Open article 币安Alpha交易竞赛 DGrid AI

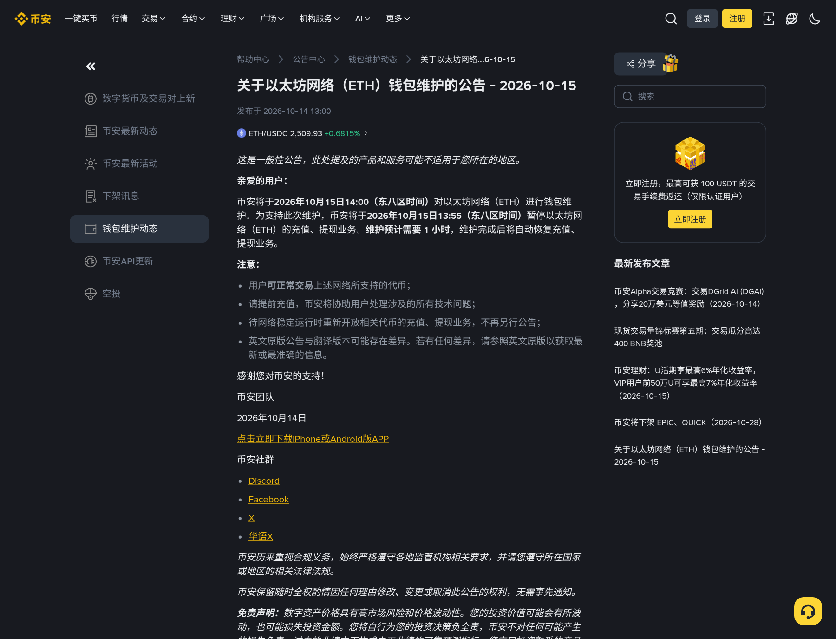click(x=689, y=297)
